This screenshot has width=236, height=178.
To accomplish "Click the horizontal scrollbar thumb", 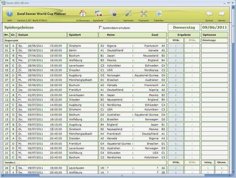I will [122, 176].
